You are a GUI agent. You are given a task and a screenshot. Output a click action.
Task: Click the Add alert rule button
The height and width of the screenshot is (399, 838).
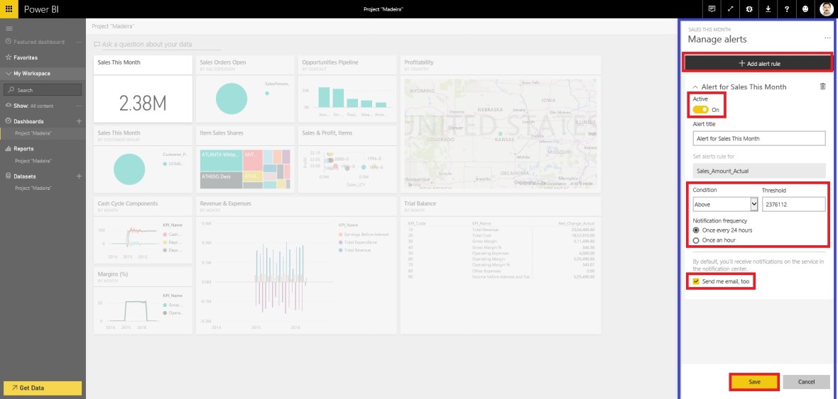757,63
